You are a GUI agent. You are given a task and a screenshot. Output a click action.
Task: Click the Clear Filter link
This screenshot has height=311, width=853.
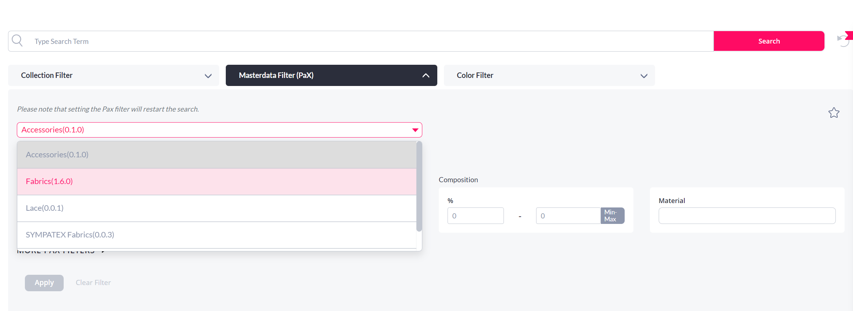(93, 282)
